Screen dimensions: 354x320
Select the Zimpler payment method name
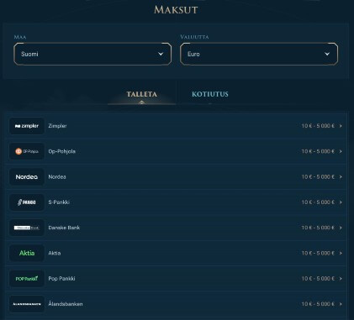(x=57, y=126)
